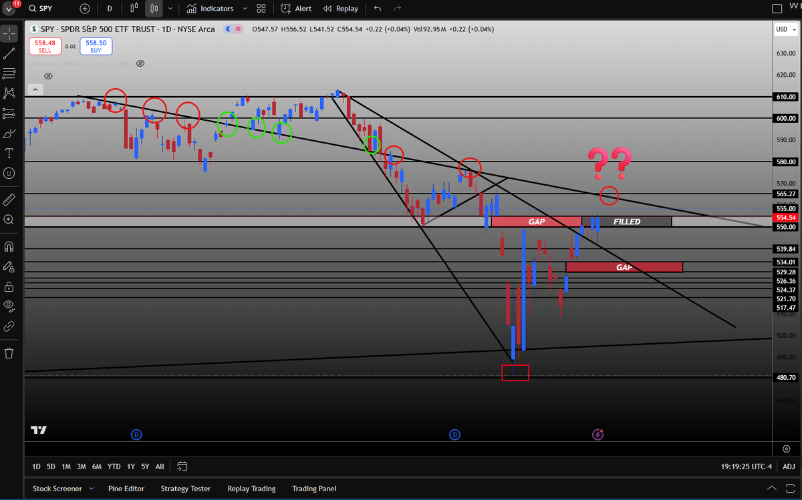Open the Trading Panel tab
Viewport: 802px width, 500px height.
[x=314, y=489]
